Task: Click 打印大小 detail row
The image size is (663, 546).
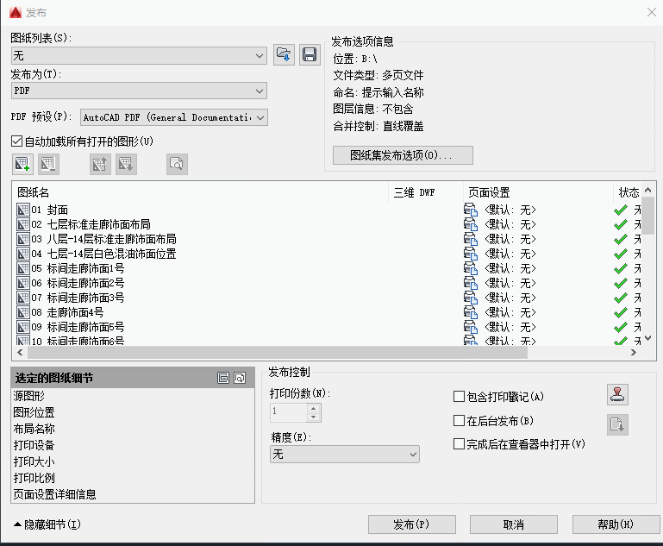Action: (133, 461)
